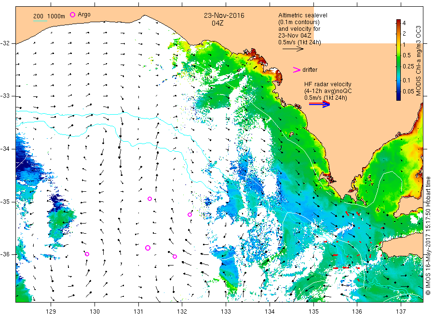The image size is (434, 318).
Task: Click the latitude axis label "-33"
Action: pos(5,96)
